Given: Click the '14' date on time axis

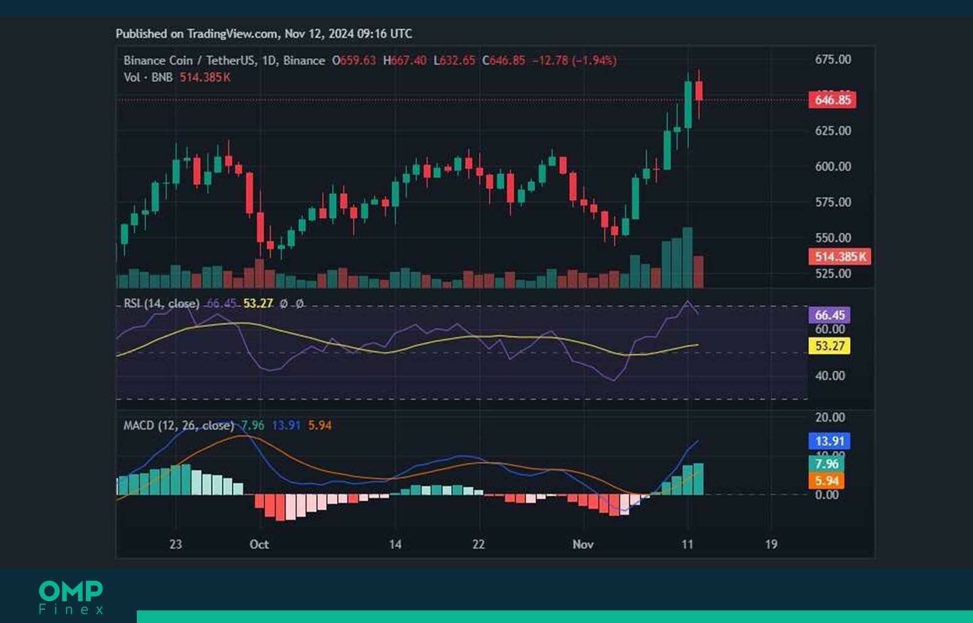Looking at the screenshot, I should (x=395, y=545).
